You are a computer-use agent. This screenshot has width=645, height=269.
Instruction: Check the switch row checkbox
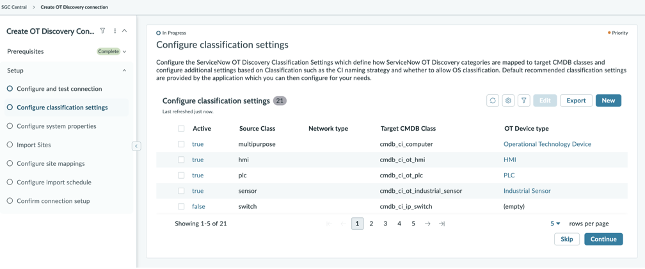[x=181, y=206]
